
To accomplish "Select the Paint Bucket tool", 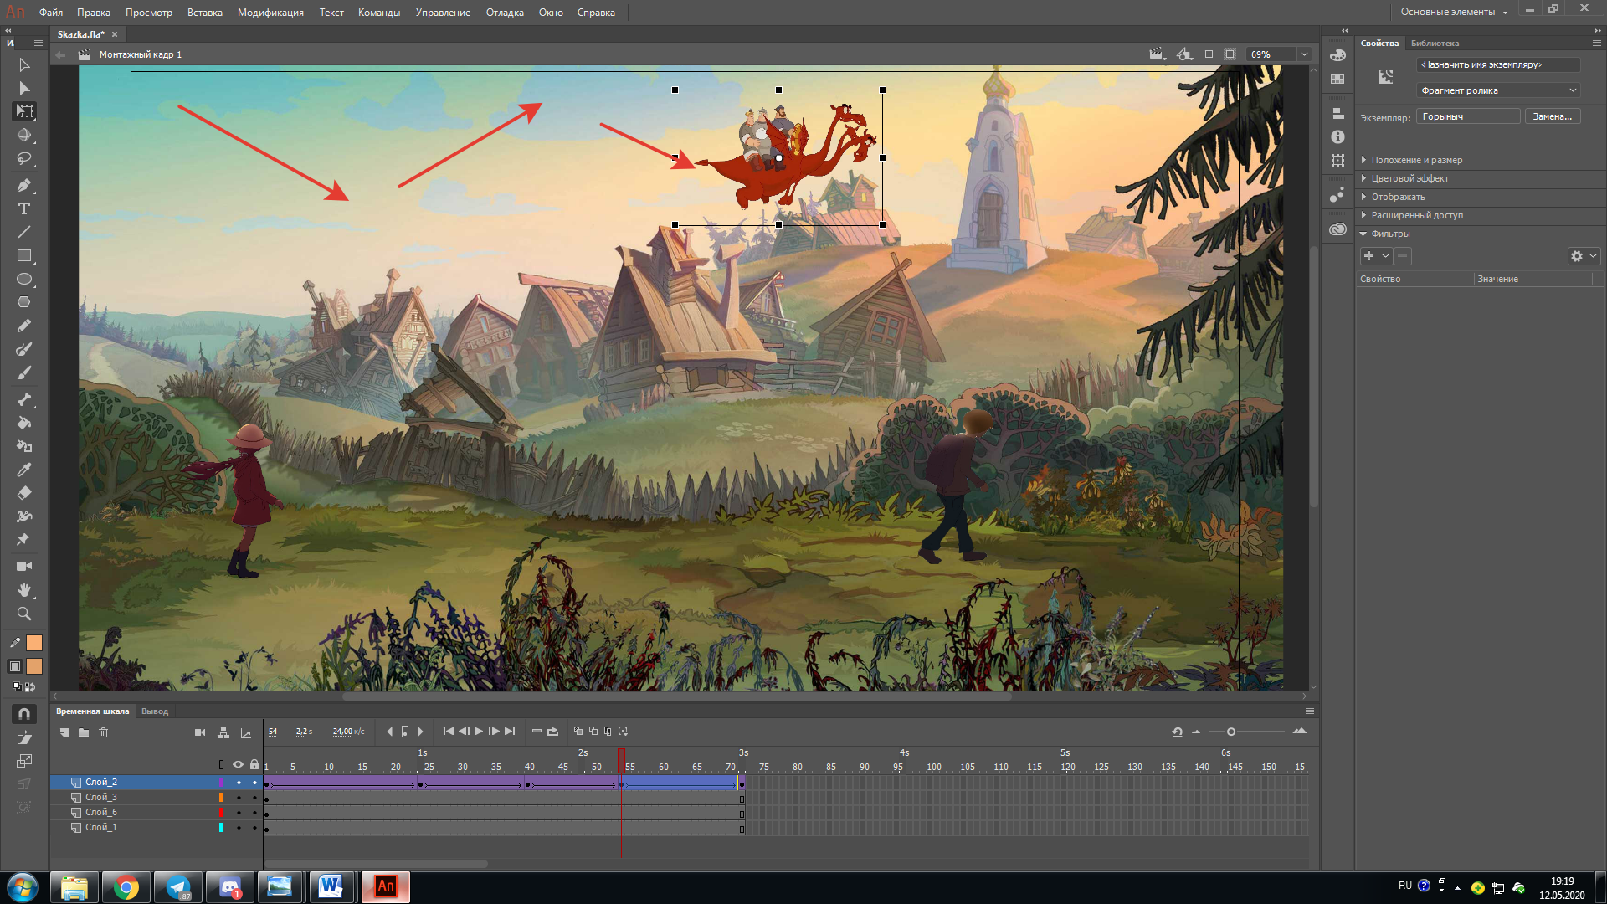I will (x=24, y=423).
